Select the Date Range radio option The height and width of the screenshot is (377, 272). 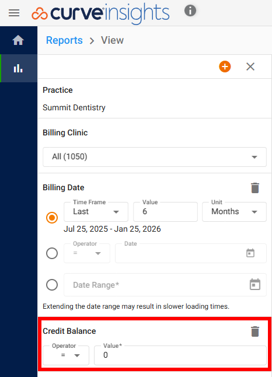[52, 285]
